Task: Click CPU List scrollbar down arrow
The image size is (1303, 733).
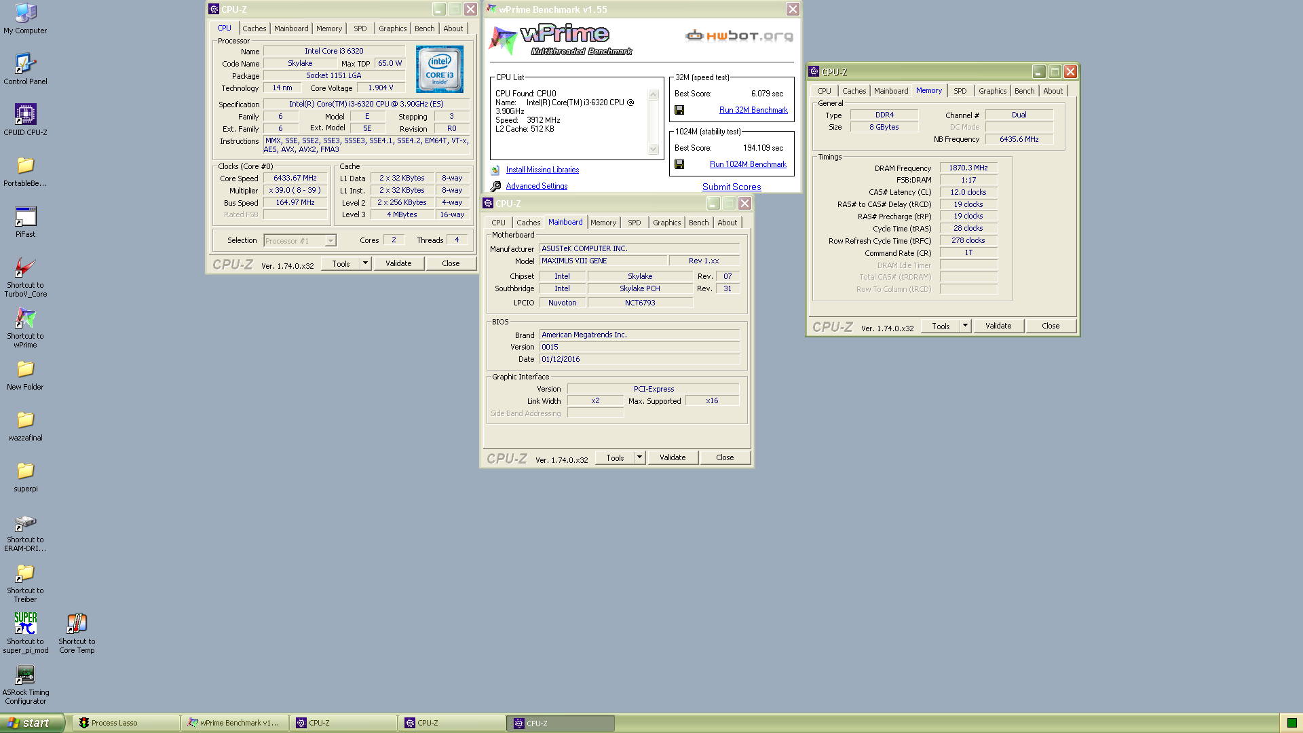Action: pyautogui.click(x=654, y=149)
